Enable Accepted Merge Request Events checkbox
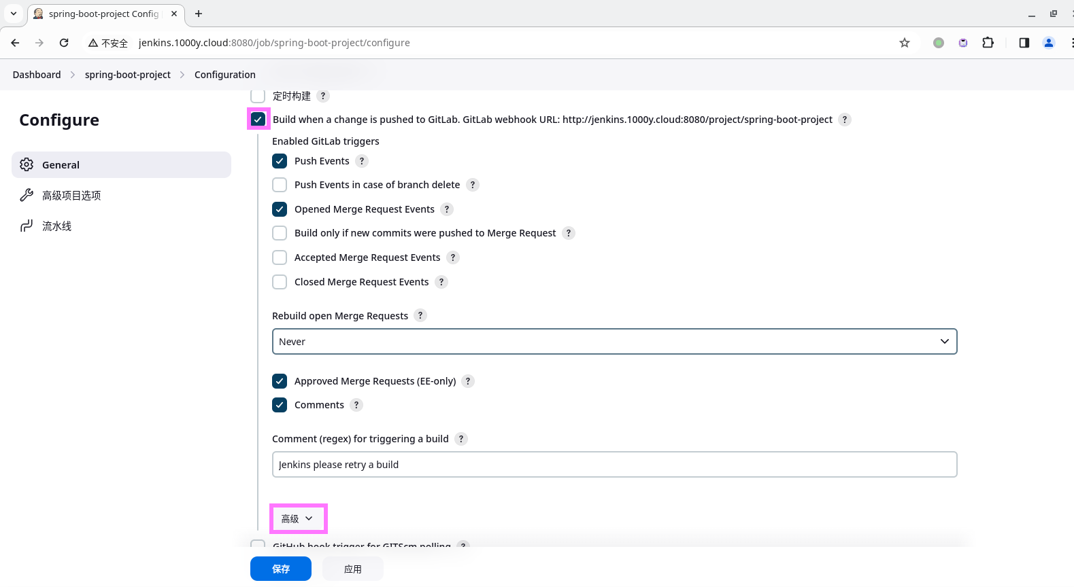Viewport: 1074px width, 587px height. coord(280,257)
